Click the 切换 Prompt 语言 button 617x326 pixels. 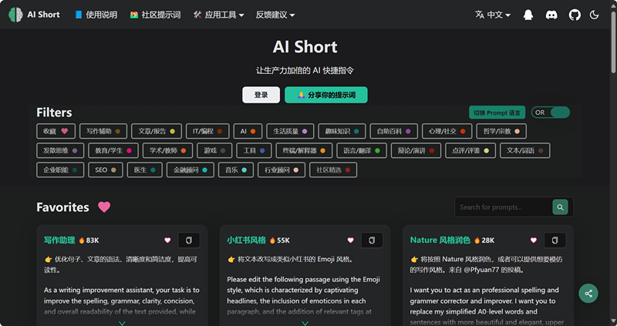click(x=497, y=113)
